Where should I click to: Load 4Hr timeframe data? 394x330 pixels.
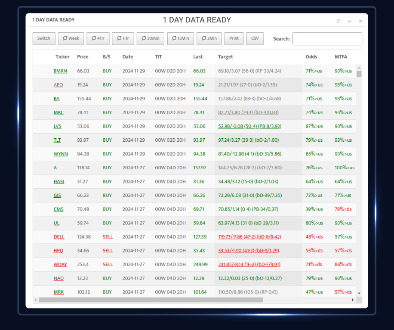point(98,38)
